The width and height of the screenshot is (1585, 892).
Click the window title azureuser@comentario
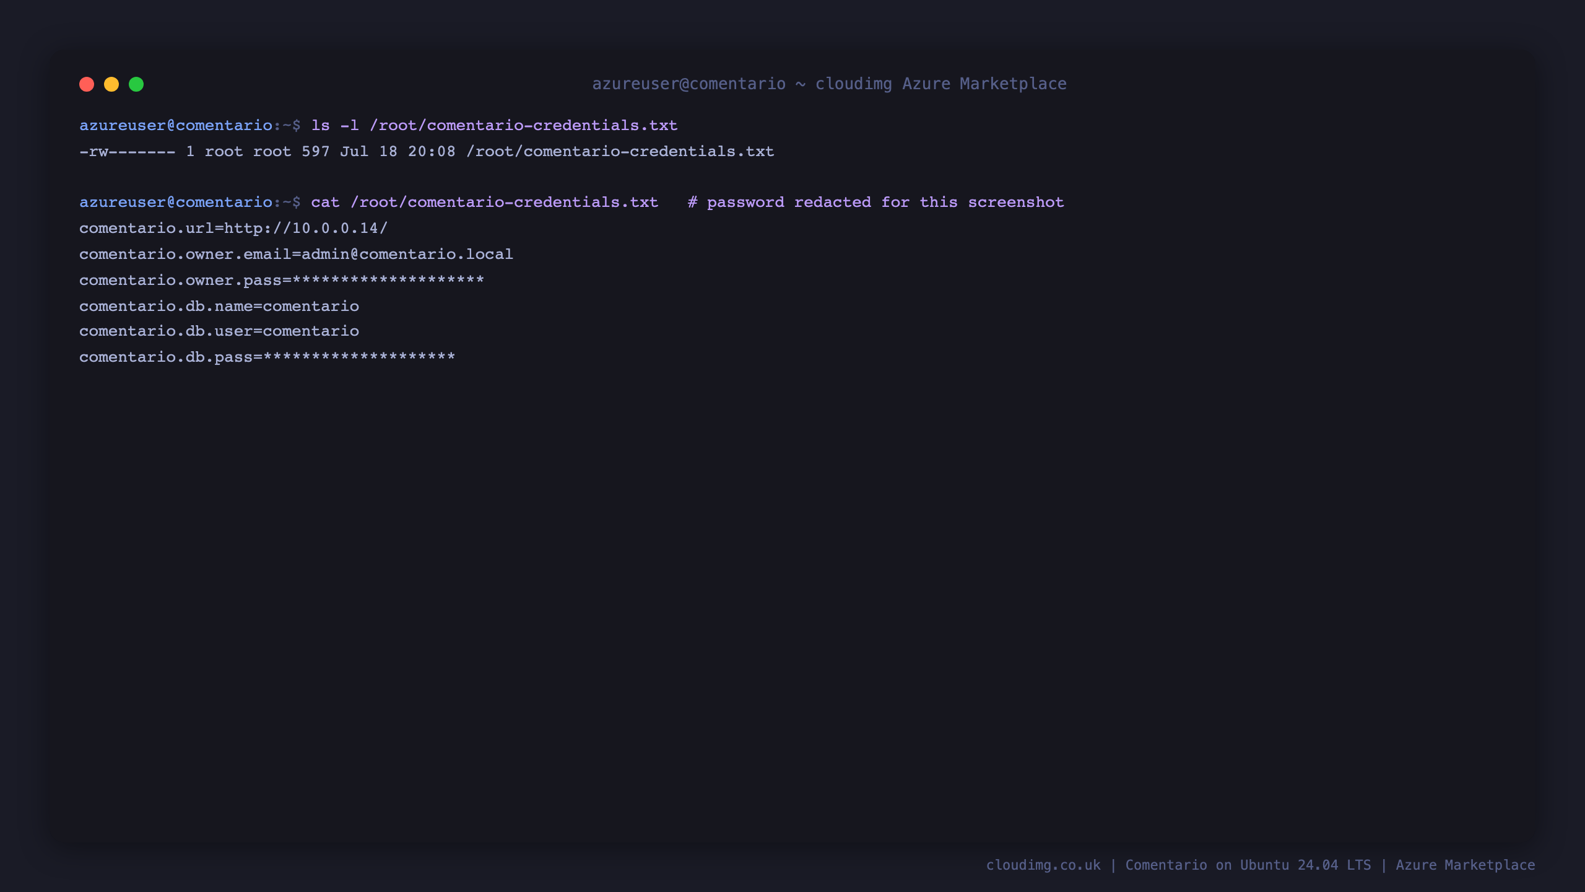(x=829, y=84)
